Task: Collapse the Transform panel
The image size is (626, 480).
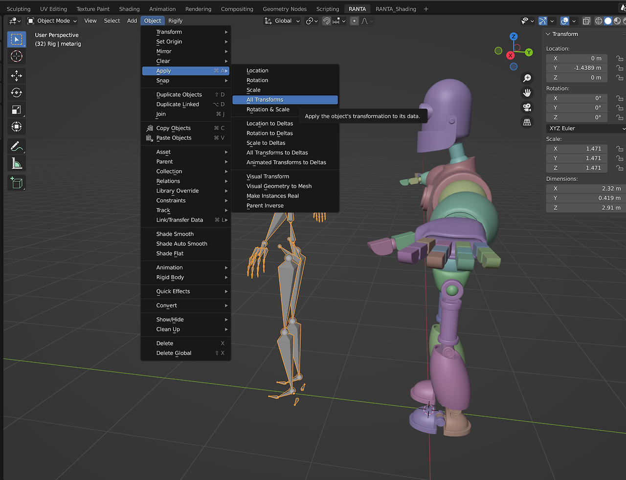Action: point(548,34)
